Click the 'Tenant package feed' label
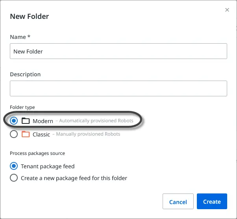The width and height of the screenshot is (237, 219). [48, 166]
